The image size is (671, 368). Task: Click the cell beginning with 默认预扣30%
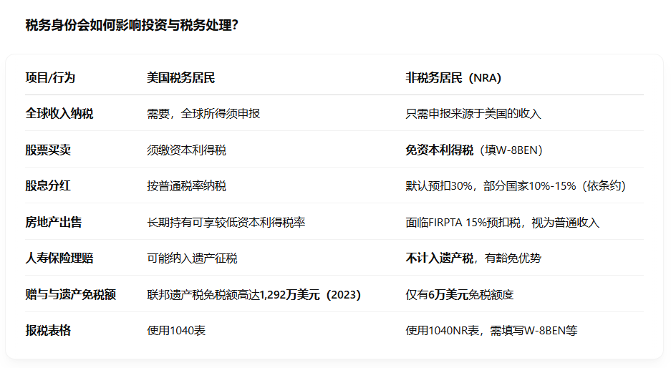(x=516, y=186)
